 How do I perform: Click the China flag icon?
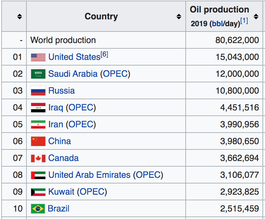pyautogui.click(x=38, y=141)
